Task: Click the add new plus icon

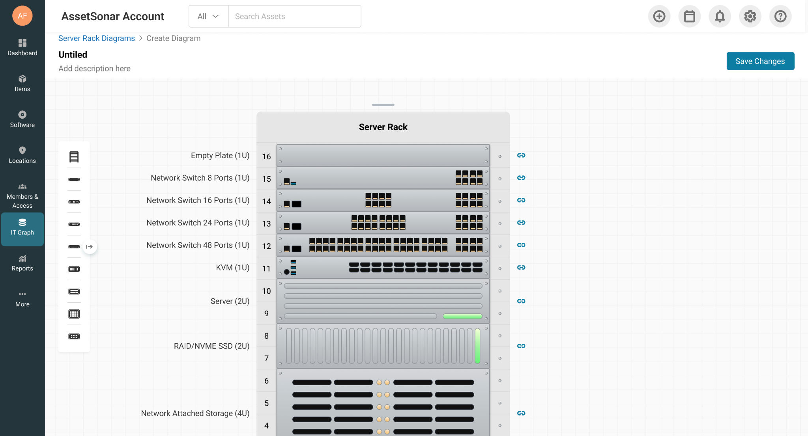Action: pos(659,16)
